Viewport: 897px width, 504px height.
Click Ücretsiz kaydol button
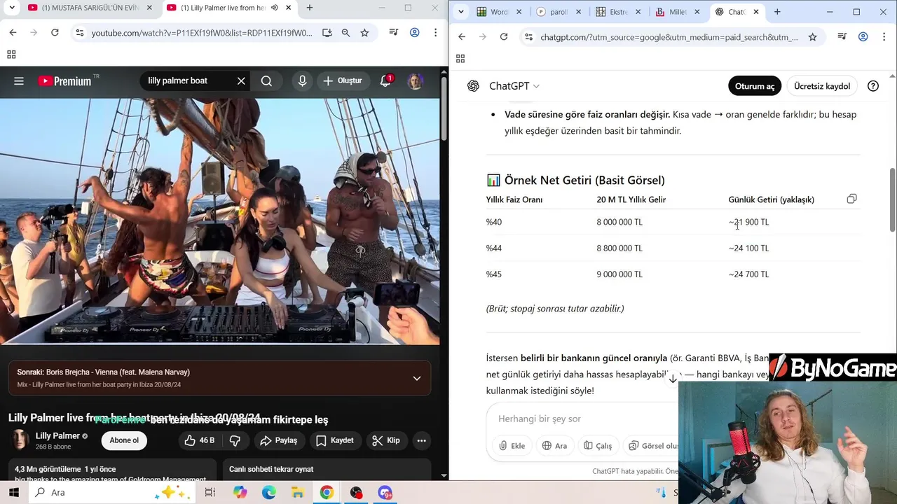(822, 86)
